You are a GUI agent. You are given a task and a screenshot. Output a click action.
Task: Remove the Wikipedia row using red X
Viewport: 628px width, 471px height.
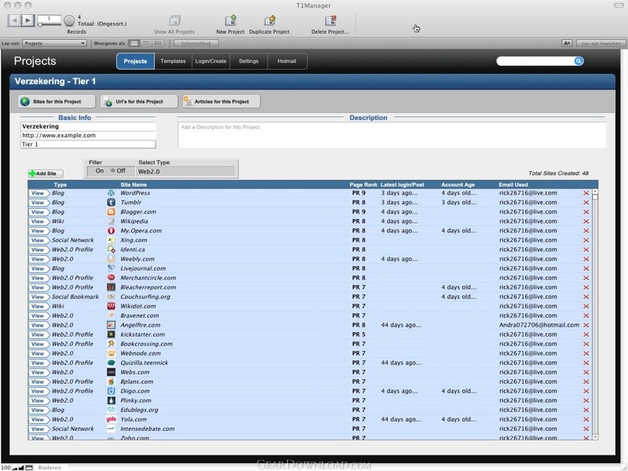tap(586, 221)
